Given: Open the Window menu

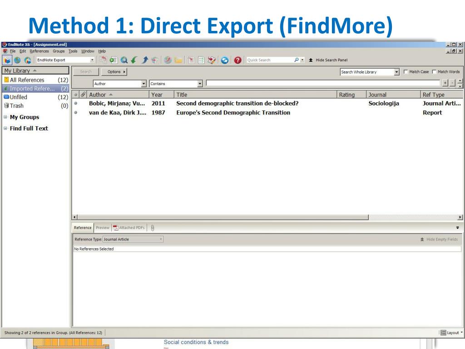Looking at the screenshot, I should (88, 51).
